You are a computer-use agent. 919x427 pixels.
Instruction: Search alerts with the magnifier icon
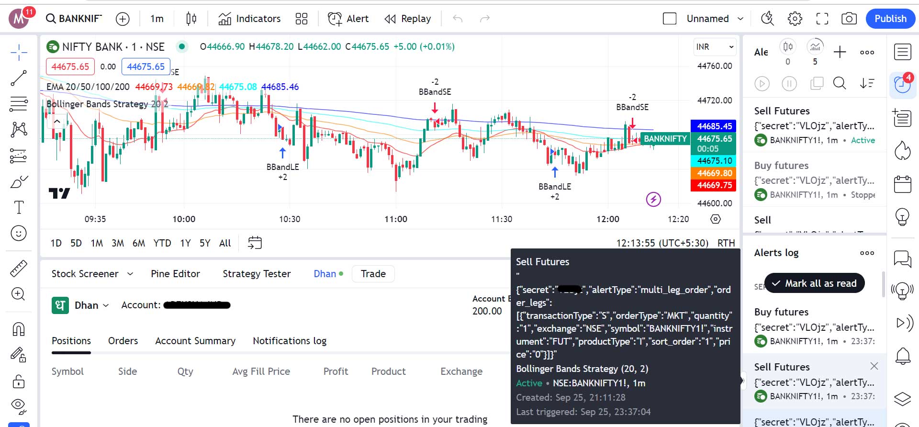click(840, 83)
